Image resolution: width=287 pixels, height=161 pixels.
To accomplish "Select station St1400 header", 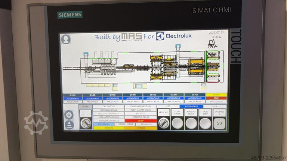I will click(92, 95).
